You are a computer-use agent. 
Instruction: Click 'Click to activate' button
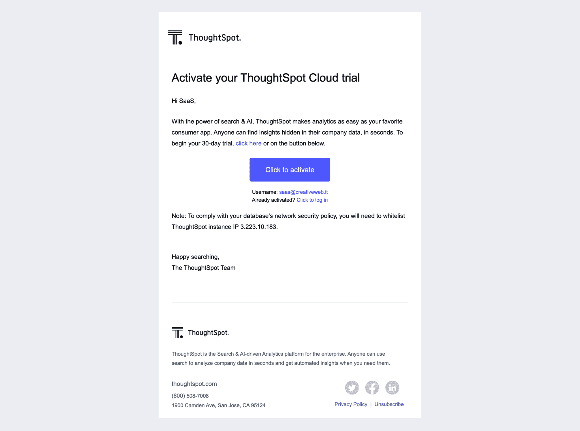290,170
